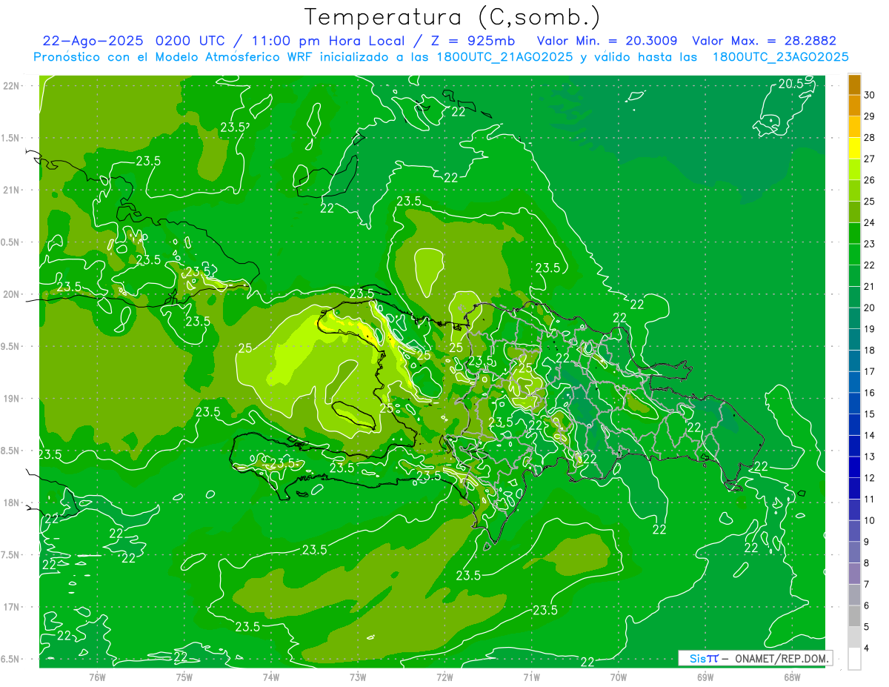The height and width of the screenshot is (687, 889).
Task: Click the 'Modelo Atmosferico WRF' forecast description text
Action: click(230, 57)
